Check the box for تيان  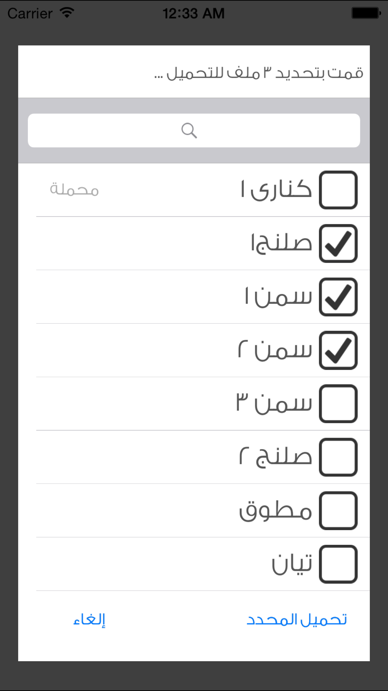point(338,564)
